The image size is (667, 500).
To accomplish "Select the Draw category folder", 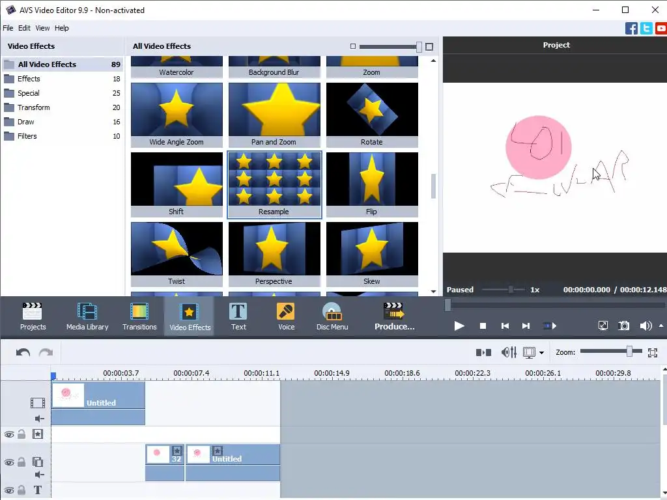I will (x=63, y=122).
